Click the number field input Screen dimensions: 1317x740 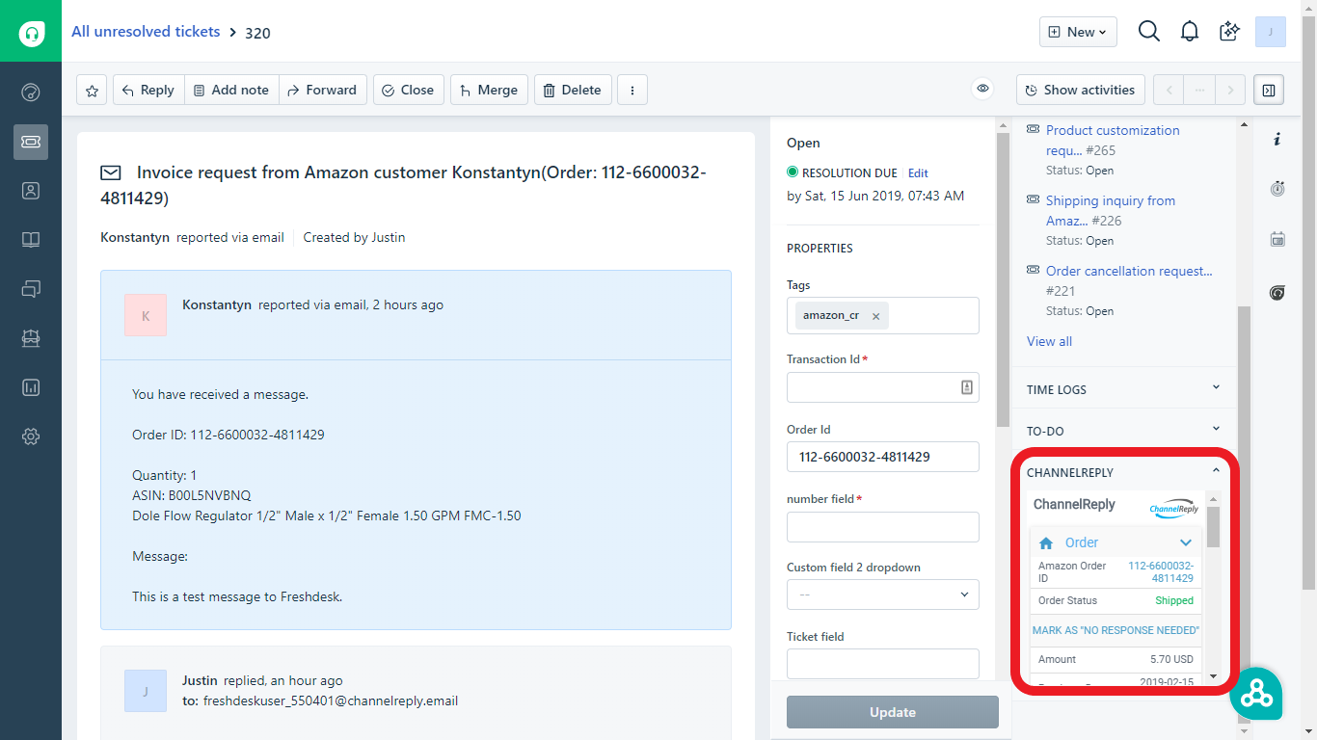[883, 527]
